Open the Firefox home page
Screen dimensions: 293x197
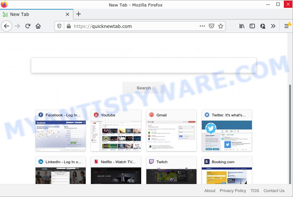coord(38,26)
